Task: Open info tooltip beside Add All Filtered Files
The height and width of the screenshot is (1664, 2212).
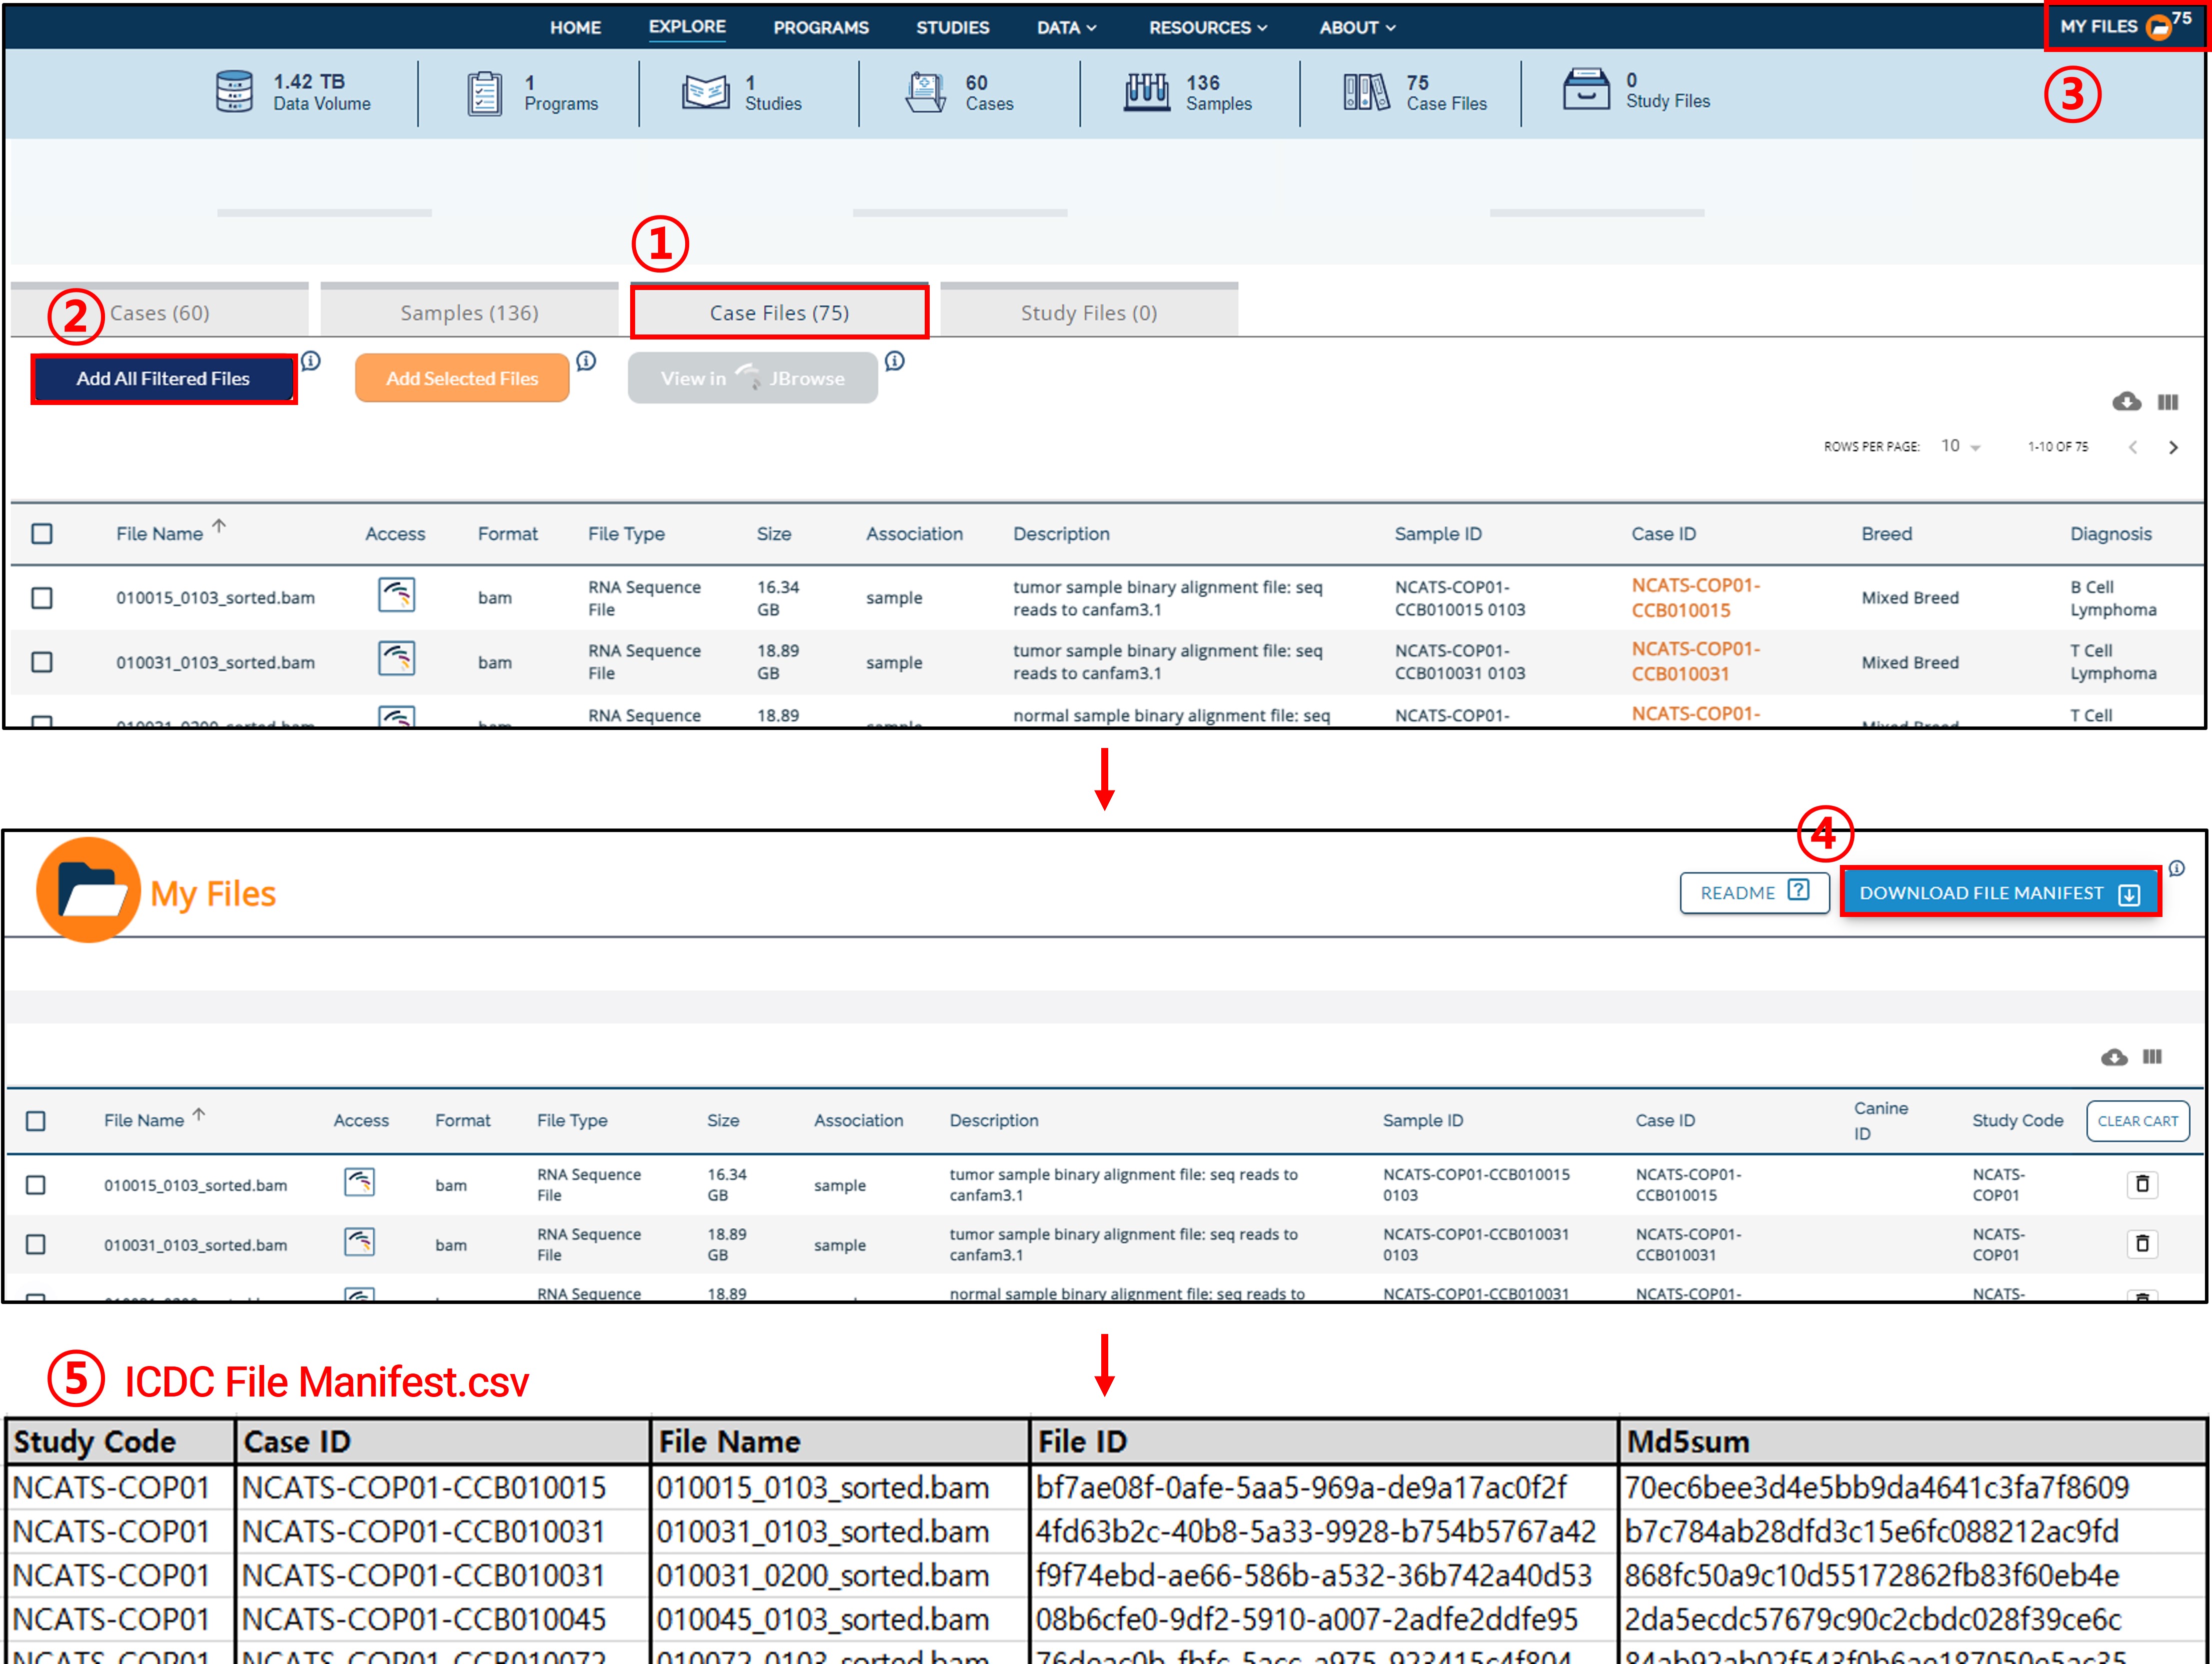Action: (x=311, y=361)
